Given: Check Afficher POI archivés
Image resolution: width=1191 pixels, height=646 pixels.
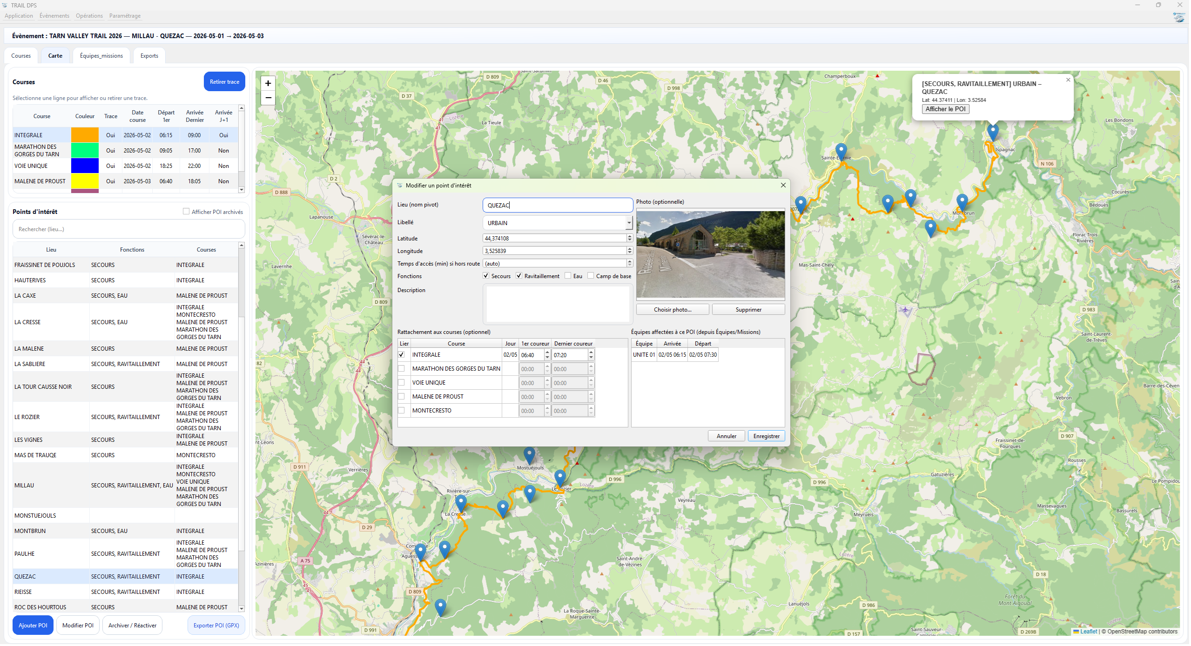Looking at the screenshot, I should [x=186, y=212].
